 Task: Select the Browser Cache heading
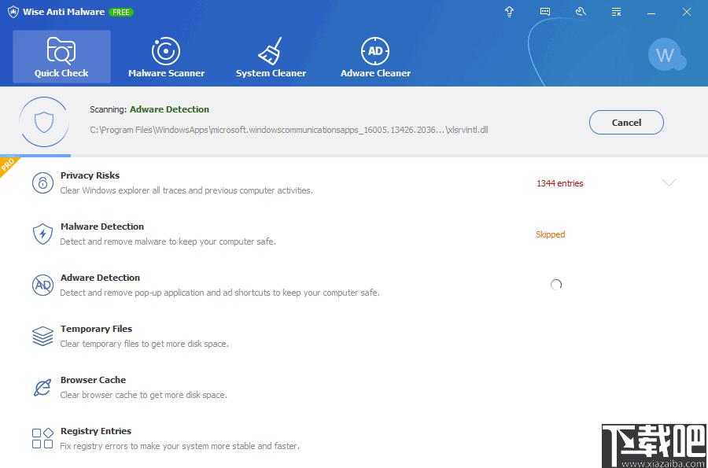(x=93, y=380)
